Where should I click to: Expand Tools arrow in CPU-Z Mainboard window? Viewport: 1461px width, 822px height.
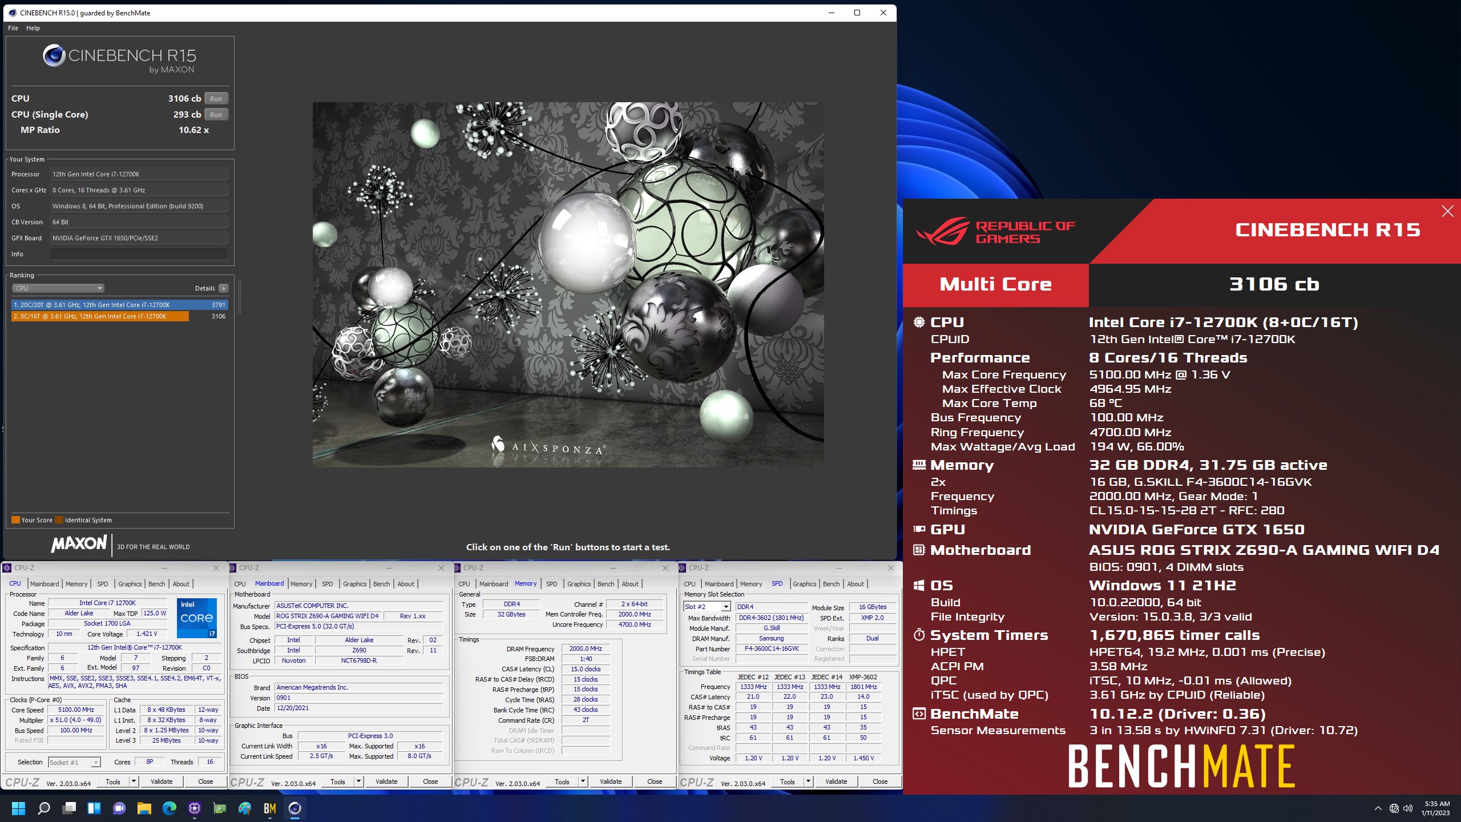coord(358,781)
